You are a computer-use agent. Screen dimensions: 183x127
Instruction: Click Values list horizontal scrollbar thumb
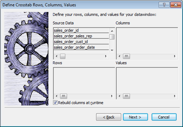click(x=126, y=96)
